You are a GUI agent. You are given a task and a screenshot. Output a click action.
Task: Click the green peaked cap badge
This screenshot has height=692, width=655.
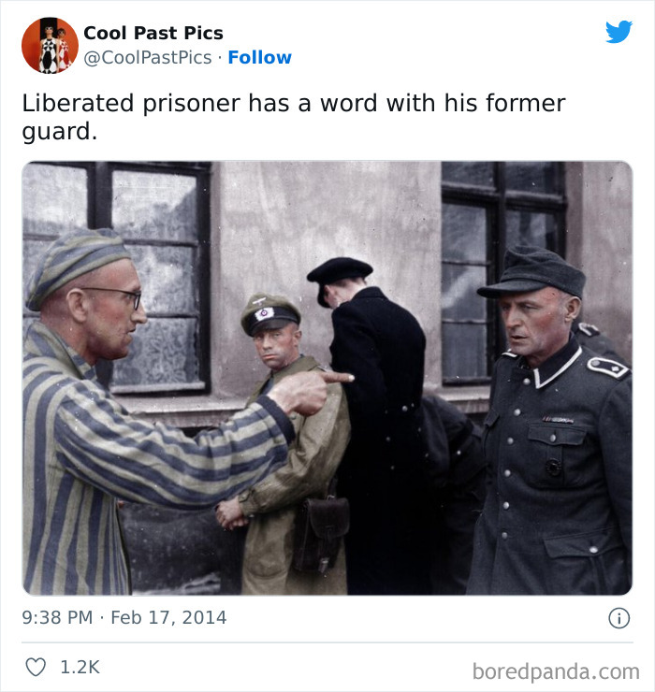point(264,313)
